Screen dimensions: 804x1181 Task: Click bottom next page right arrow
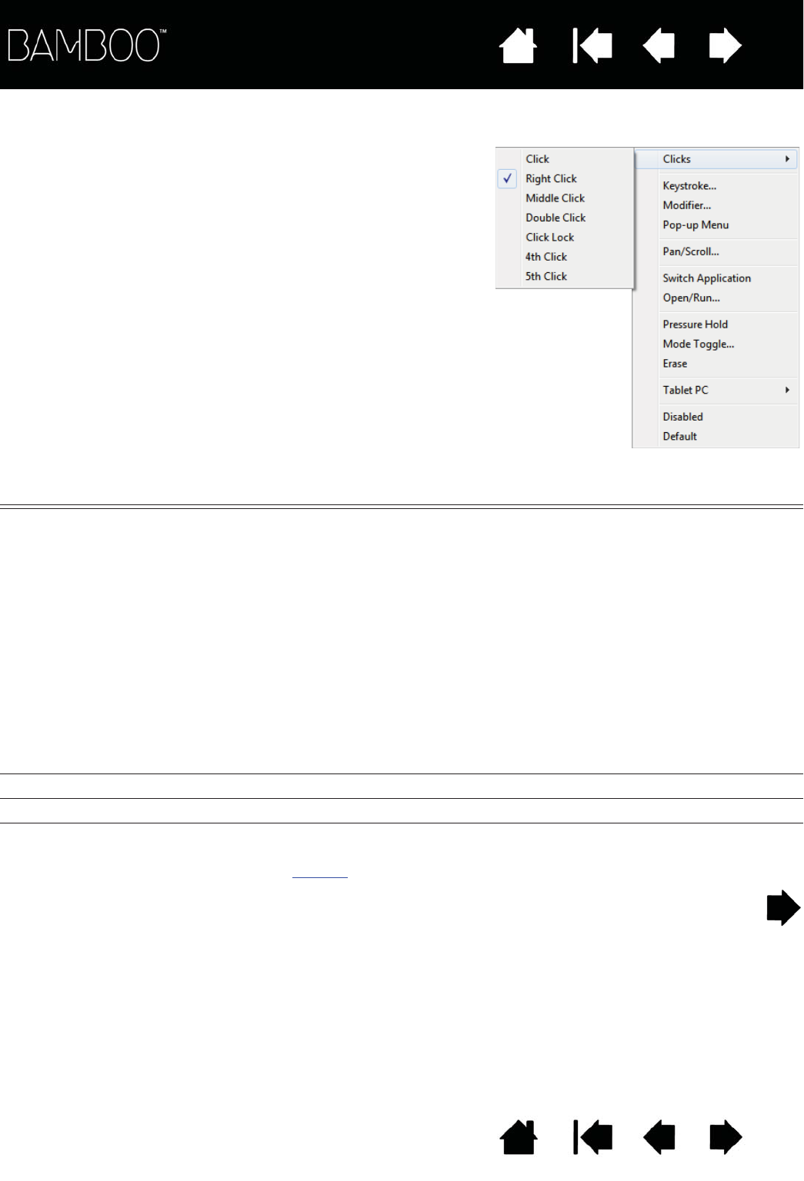pyautogui.click(x=726, y=1137)
